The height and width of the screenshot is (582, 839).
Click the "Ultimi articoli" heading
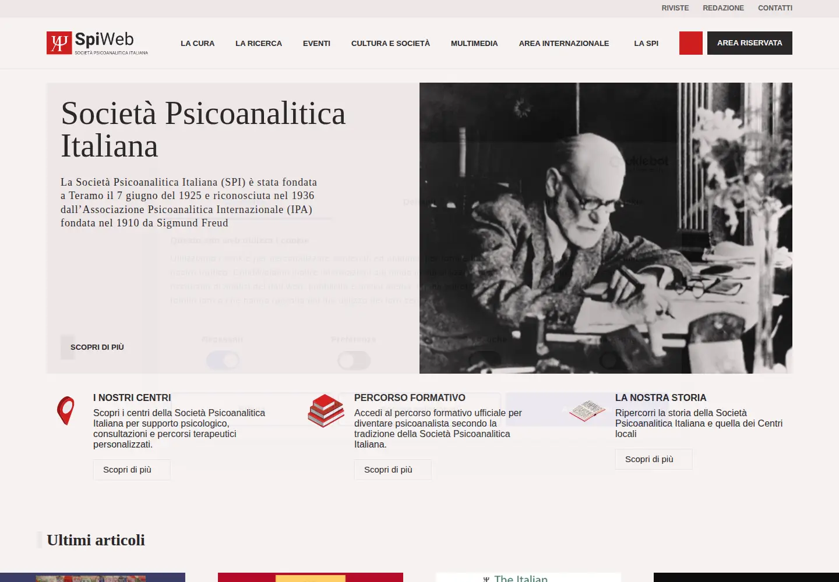[x=96, y=540]
